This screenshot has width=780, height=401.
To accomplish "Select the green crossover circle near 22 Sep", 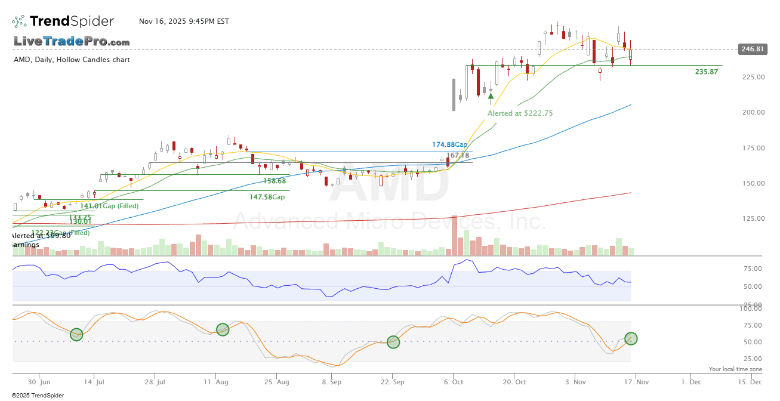I will (393, 342).
